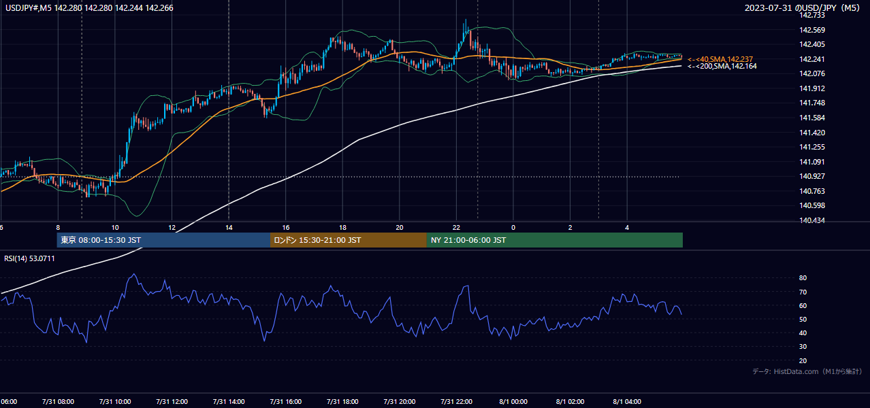This screenshot has width=870, height=408.
Task: Select the ロンドン 15:30-21:00 JST session bar
Action: [349, 240]
